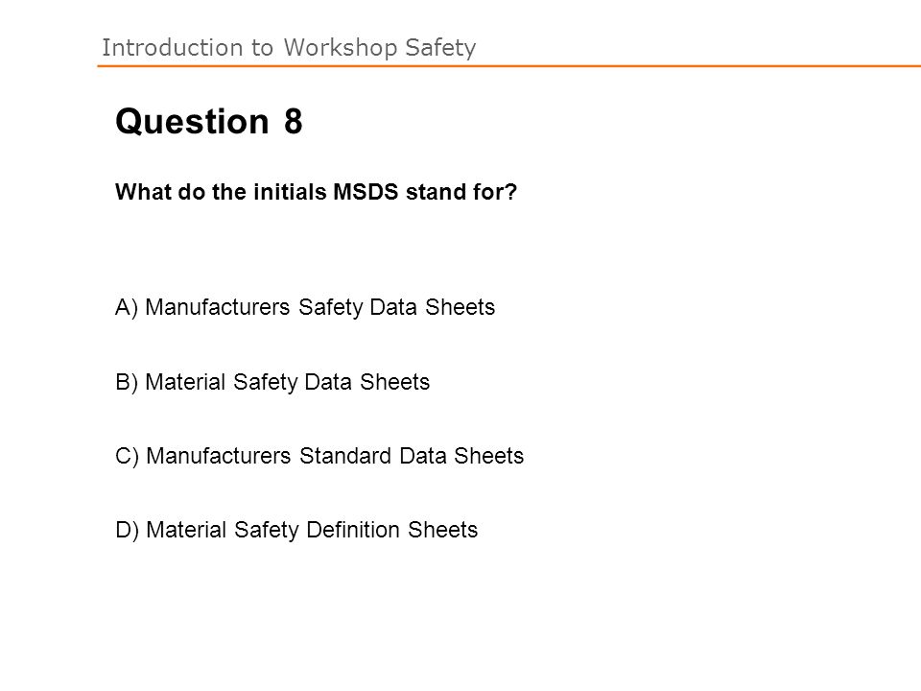Click the orange divider line under header
Image resolution: width=921 pixels, height=691 pixels.
(x=508, y=66)
